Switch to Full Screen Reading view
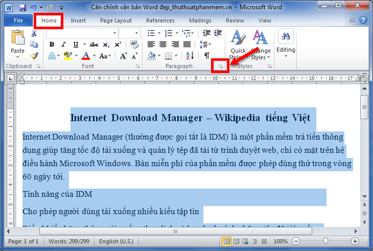 click(x=238, y=241)
